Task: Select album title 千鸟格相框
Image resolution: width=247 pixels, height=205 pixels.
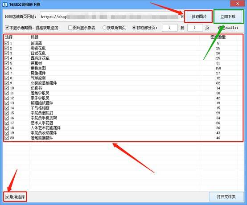Action: [40, 108]
